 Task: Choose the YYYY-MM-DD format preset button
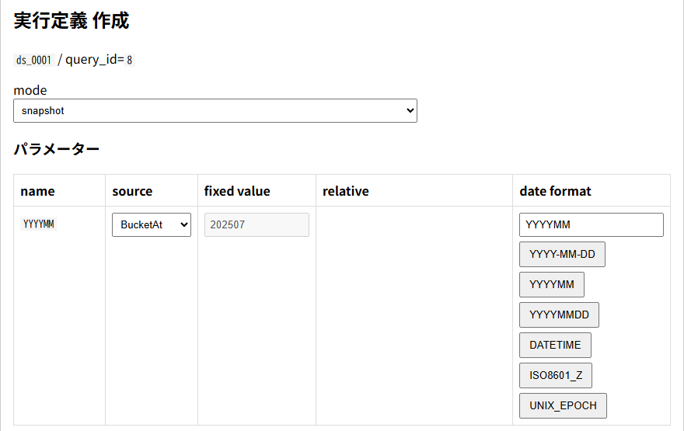[x=561, y=254]
